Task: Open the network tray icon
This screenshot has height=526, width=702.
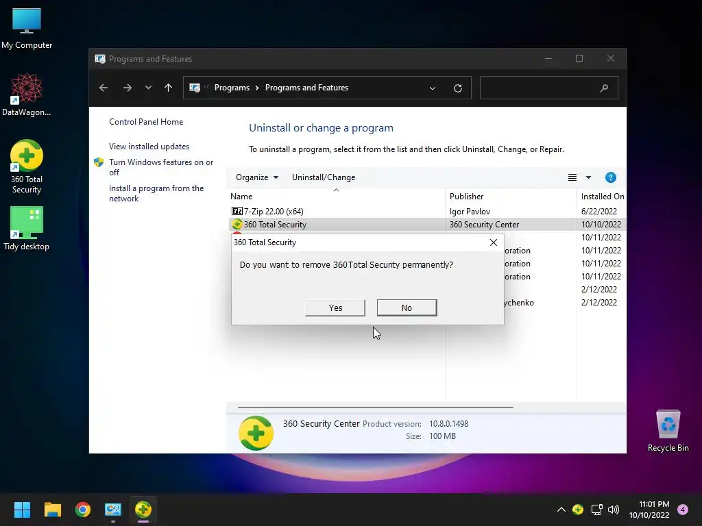Action: [x=596, y=510]
